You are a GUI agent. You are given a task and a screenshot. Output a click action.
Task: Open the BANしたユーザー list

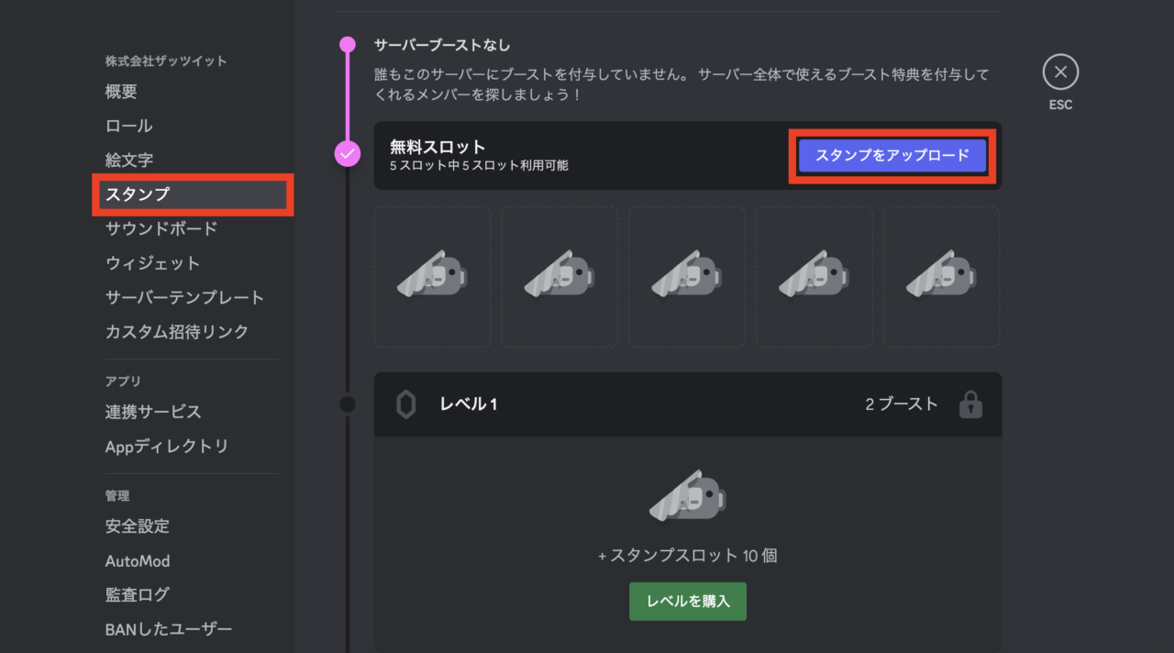click(168, 627)
